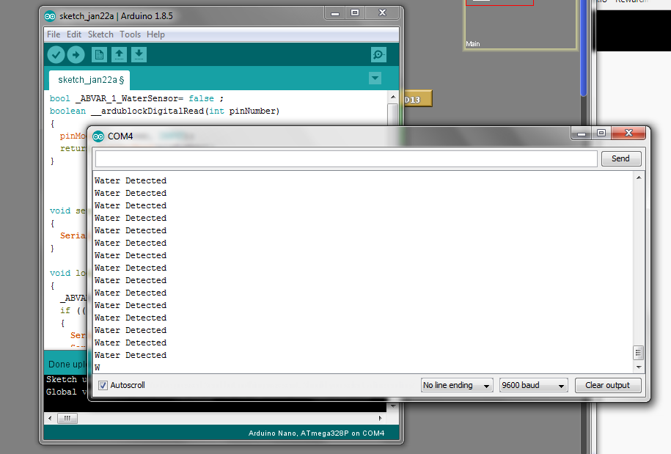
Task: Click the Send button in COM4
Action: pos(621,158)
